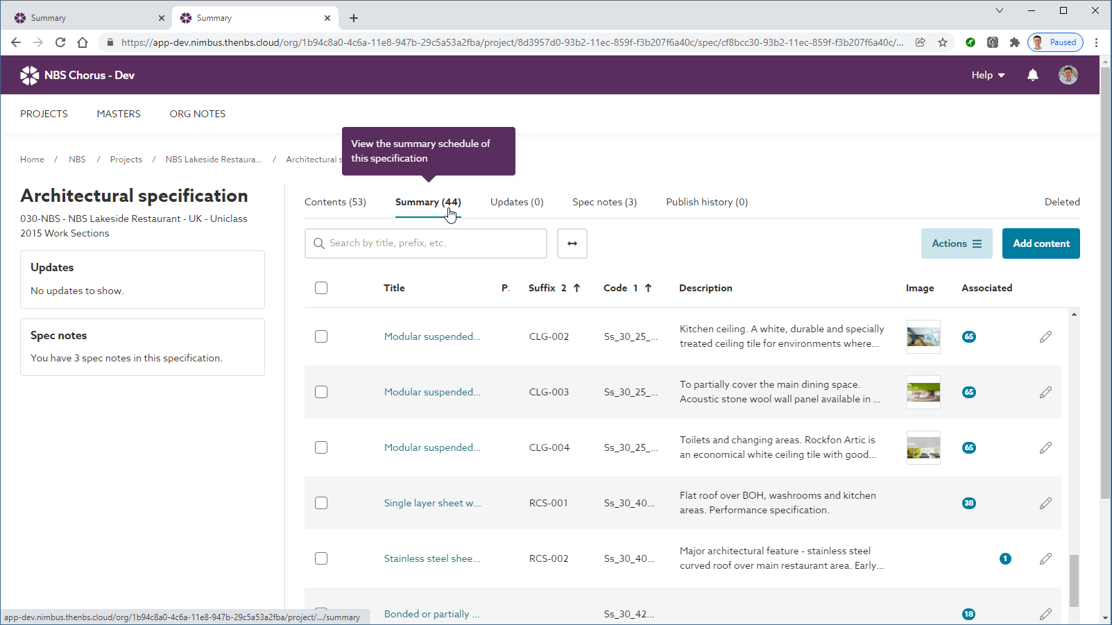Open the associated badge 38 for RCS-001
The height and width of the screenshot is (625, 1112).
[969, 503]
